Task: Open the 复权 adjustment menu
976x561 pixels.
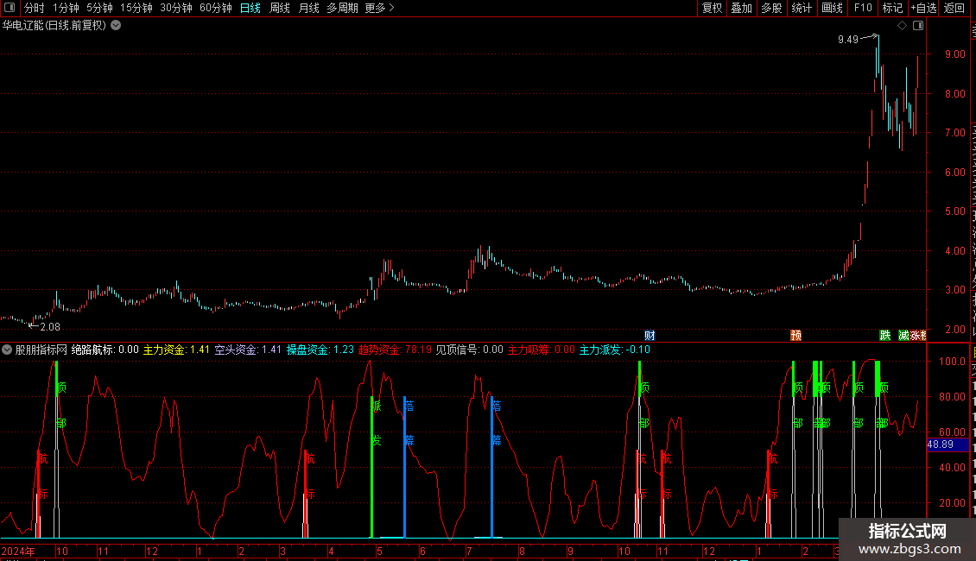Action: 712,8
